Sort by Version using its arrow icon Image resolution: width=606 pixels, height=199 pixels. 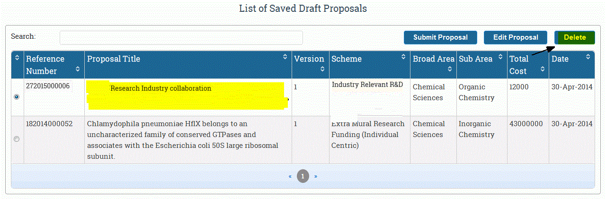coord(322,69)
